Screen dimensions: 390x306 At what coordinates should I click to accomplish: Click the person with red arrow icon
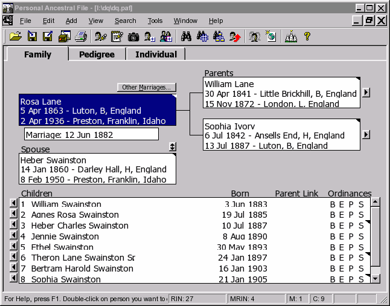(x=235, y=37)
